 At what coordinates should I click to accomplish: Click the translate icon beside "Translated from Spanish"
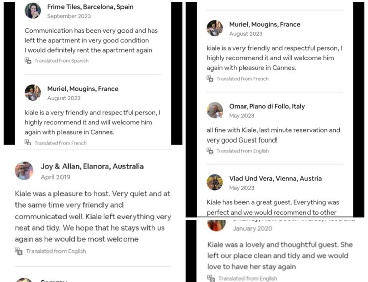28,61
